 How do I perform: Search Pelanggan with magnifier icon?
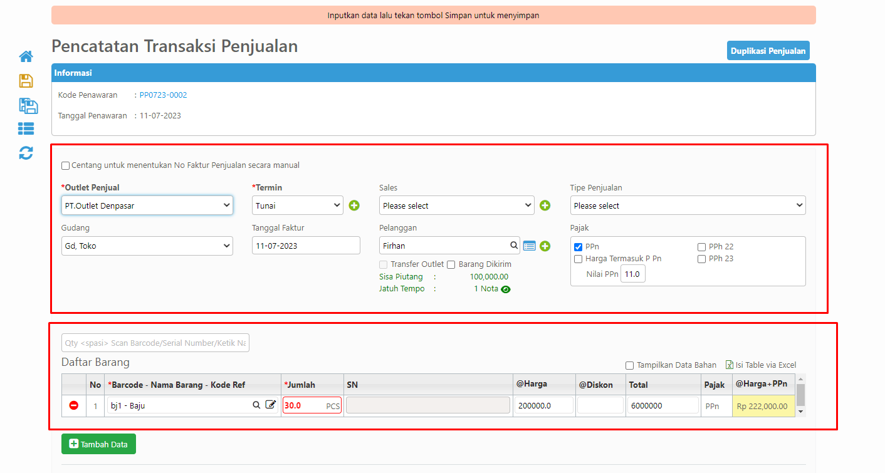tap(514, 246)
